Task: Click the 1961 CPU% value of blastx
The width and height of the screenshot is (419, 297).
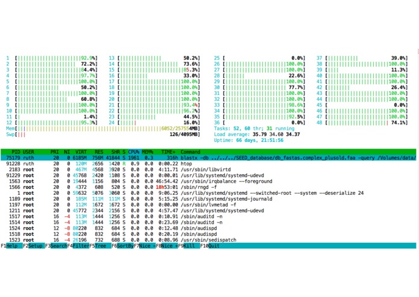Action: 134,158
